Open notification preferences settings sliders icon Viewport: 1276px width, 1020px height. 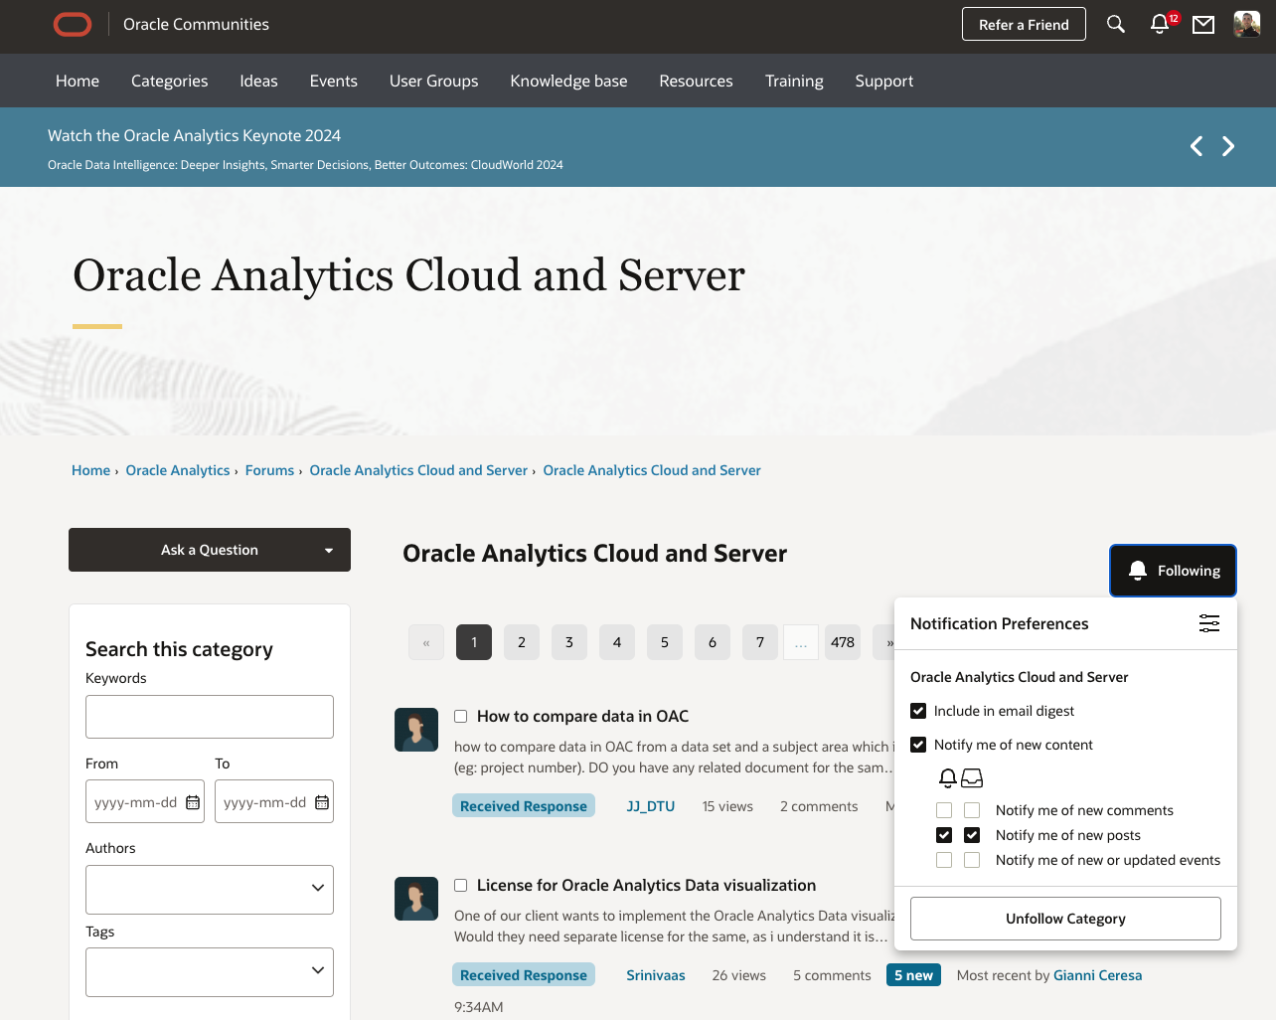point(1209,623)
